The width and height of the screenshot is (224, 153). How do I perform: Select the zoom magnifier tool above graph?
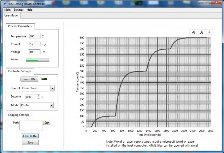coord(202,32)
